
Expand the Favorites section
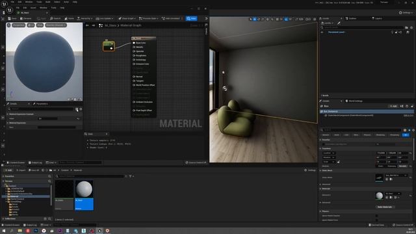[x=3, y=176]
